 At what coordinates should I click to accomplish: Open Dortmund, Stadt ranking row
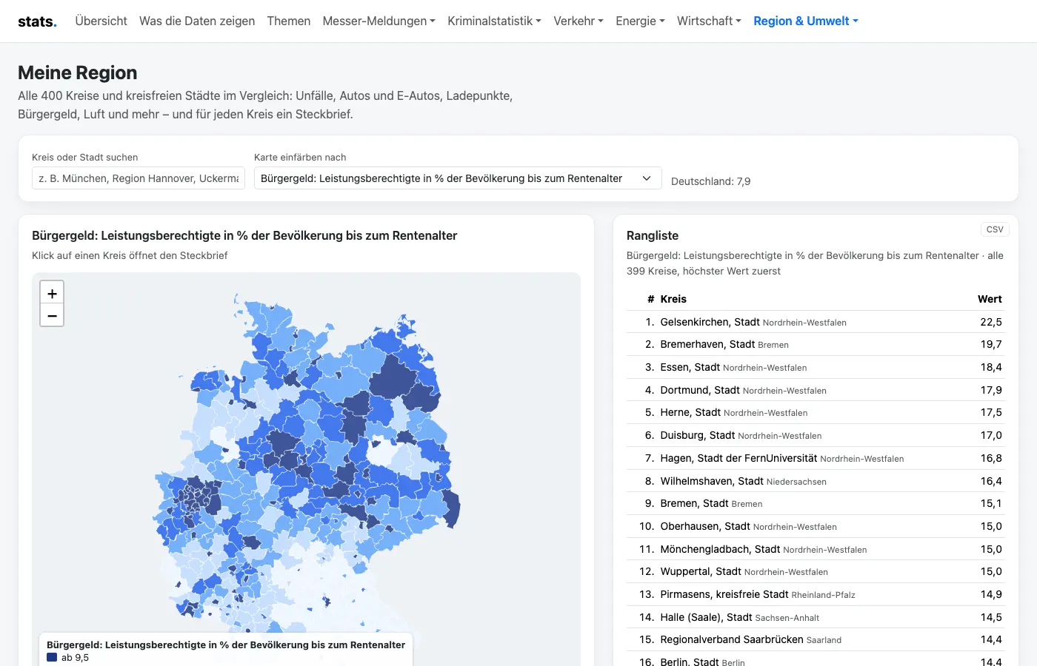(x=814, y=390)
